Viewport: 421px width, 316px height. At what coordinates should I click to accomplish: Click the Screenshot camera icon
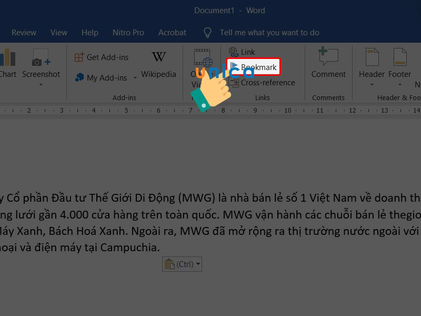pyautogui.click(x=41, y=57)
